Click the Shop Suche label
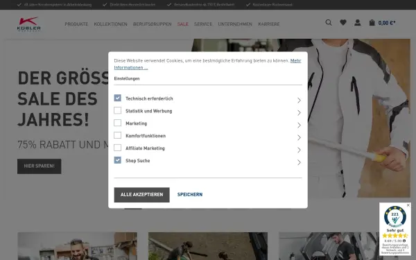 [x=138, y=161]
